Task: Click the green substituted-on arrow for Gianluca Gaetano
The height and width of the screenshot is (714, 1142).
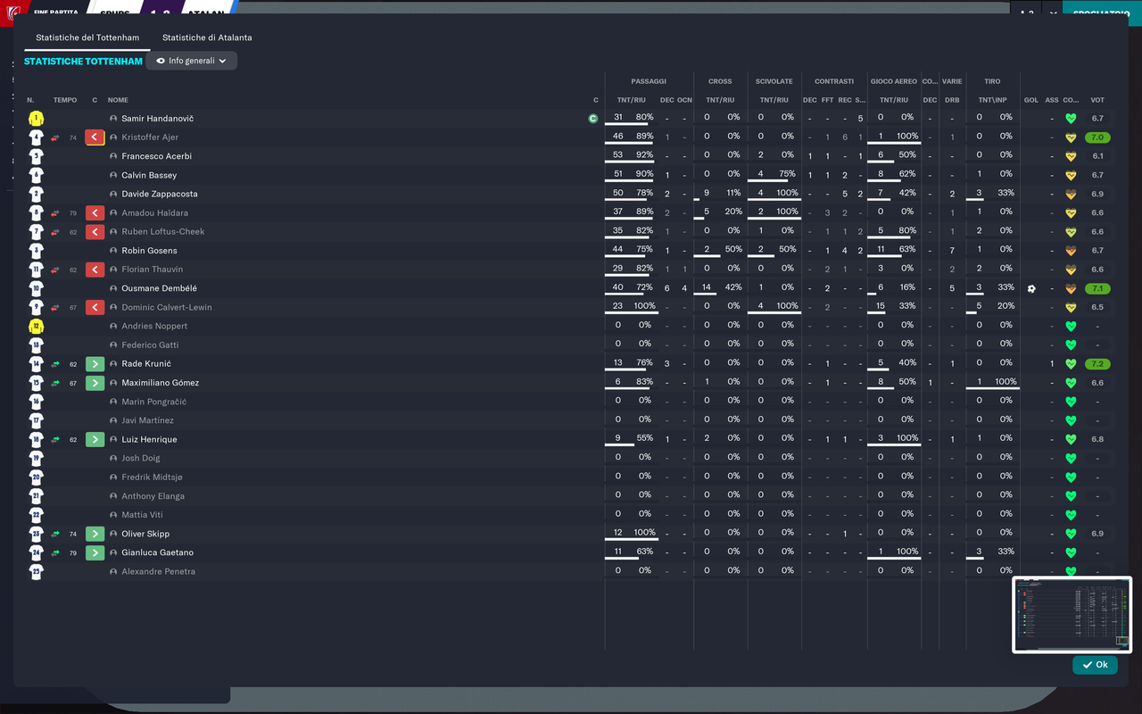Action: tap(95, 552)
